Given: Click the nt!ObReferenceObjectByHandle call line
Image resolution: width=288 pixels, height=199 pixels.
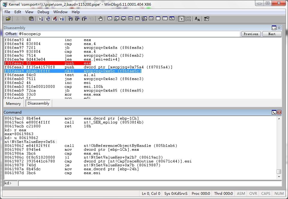Looking at the screenshot, I should click(91, 146).
